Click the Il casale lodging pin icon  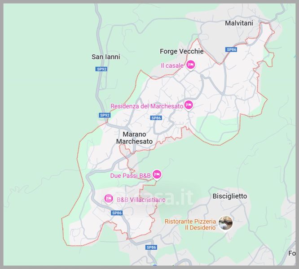point(190,65)
